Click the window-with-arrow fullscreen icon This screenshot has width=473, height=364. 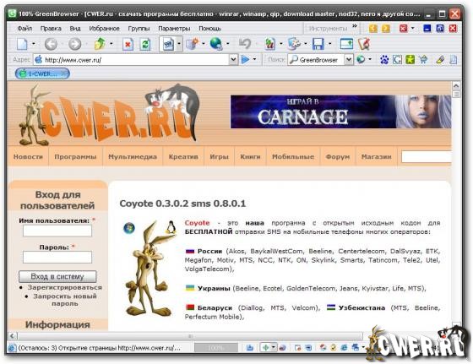(x=346, y=44)
